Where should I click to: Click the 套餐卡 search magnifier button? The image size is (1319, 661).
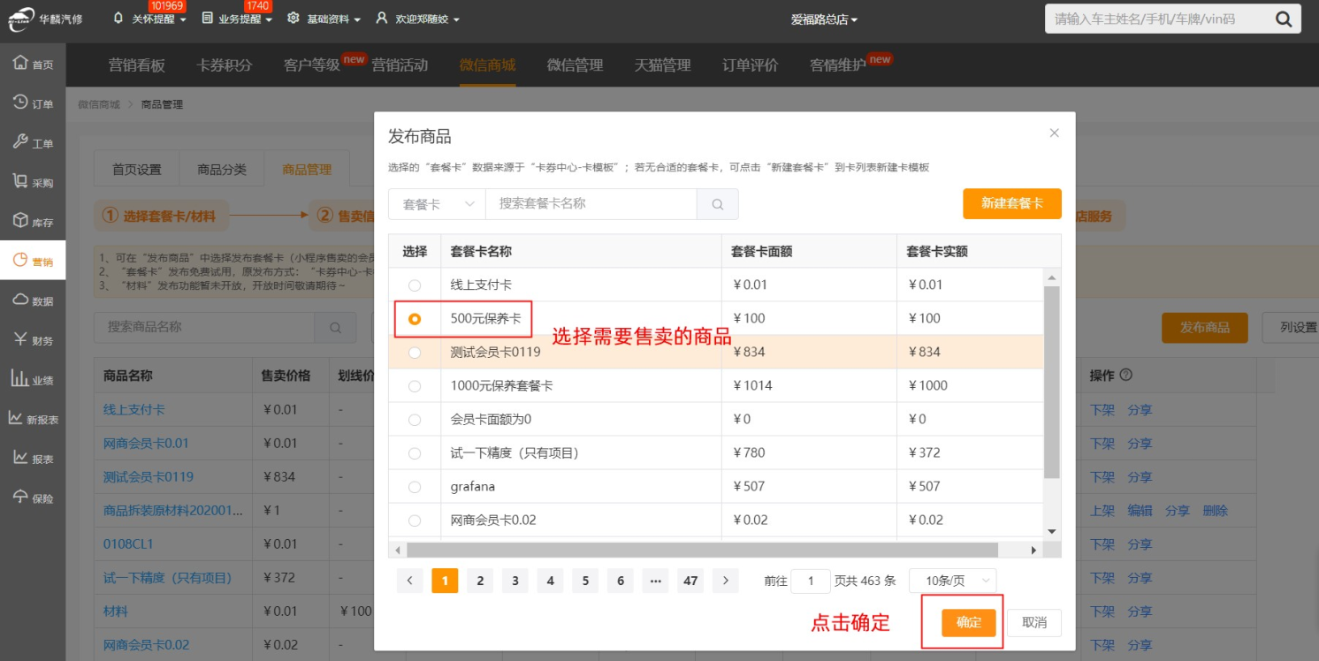[718, 204]
